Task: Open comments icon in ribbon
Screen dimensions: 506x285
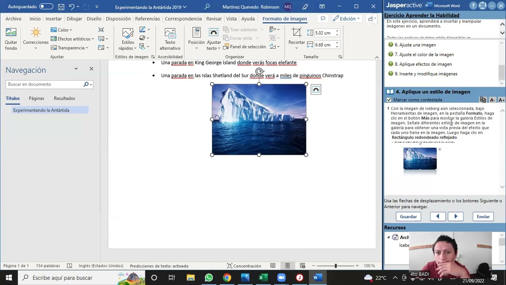Action: pos(323,19)
